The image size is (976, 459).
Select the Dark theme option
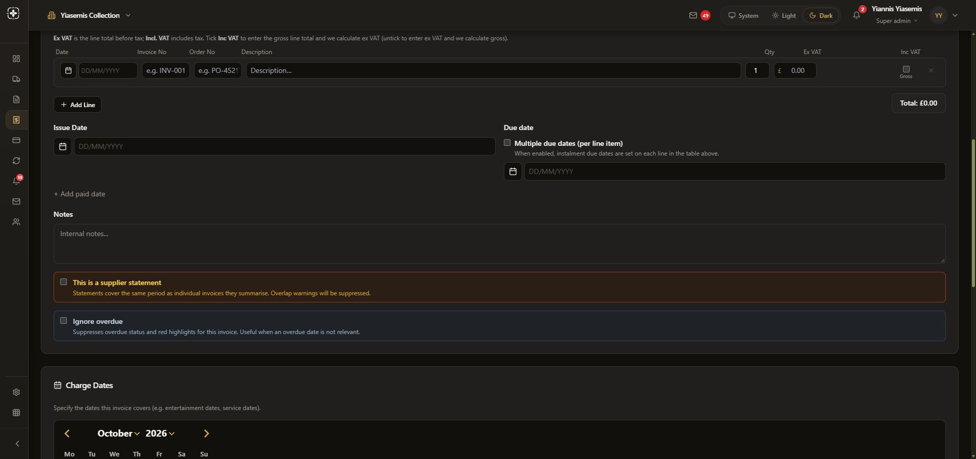pyautogui.click(x=821, y=15)
